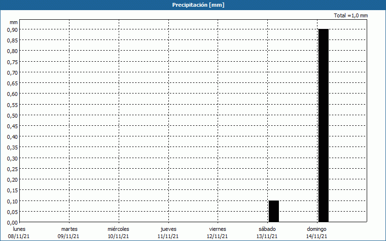This screenshot has height=241, width=386.
Task: Click the 0,20 y-axis value
Action: (13, 180)
